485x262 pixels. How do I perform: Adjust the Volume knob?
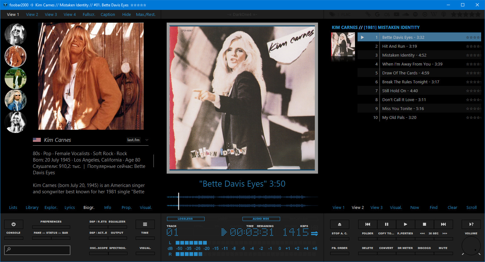click(471, 246)
